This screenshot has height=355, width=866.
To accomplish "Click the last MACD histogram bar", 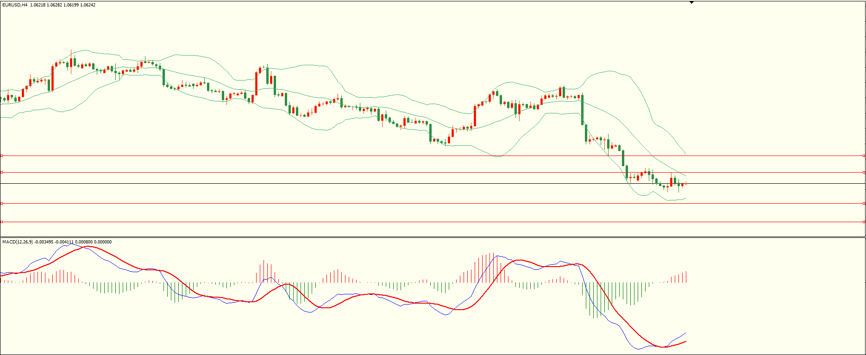I will coord(686,277).
